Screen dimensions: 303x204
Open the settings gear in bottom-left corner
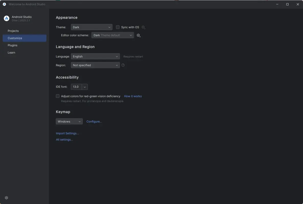[x=6, y=198]
